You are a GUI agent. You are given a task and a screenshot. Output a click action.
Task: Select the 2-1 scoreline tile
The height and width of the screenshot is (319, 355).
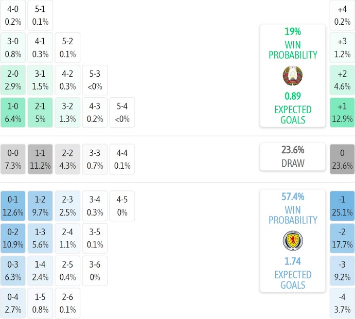coord(40,113)
